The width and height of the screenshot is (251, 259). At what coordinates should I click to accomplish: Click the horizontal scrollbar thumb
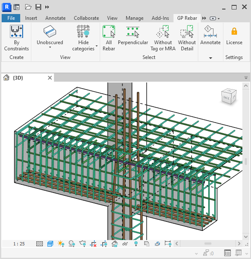pos(208,244)
